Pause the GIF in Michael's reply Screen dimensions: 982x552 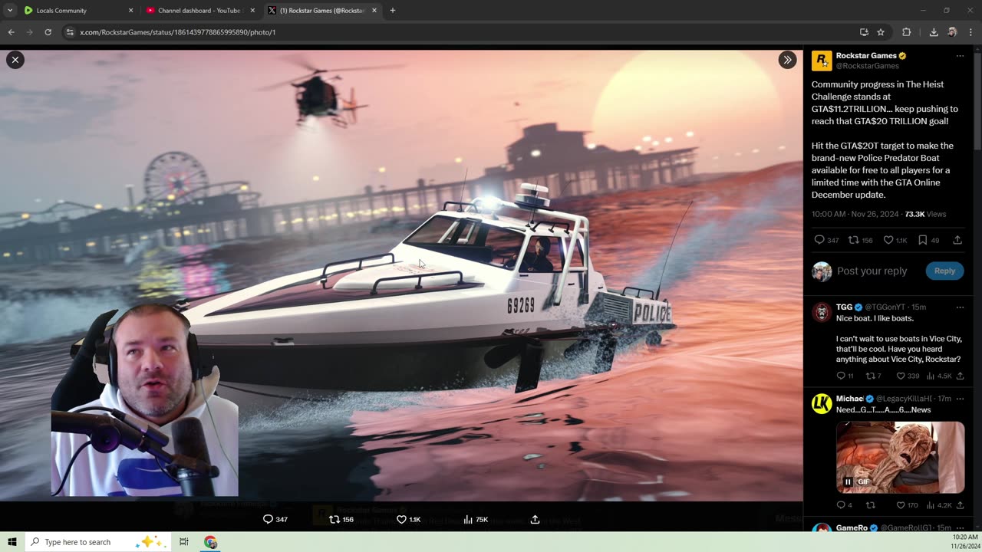tap(848, 481)
